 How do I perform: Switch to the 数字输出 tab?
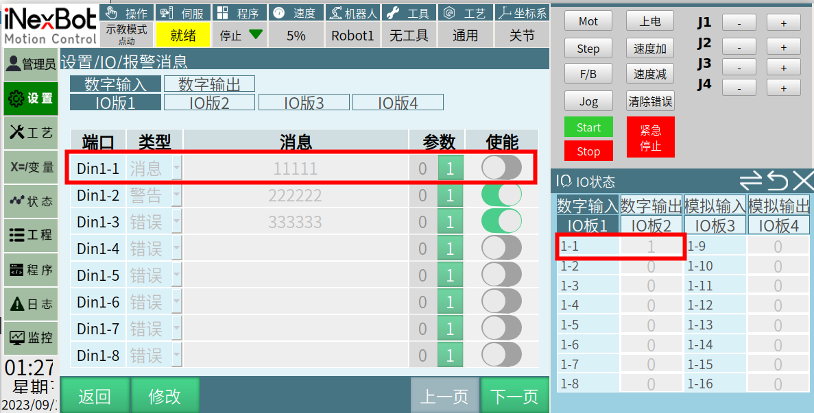pos(209,84)
